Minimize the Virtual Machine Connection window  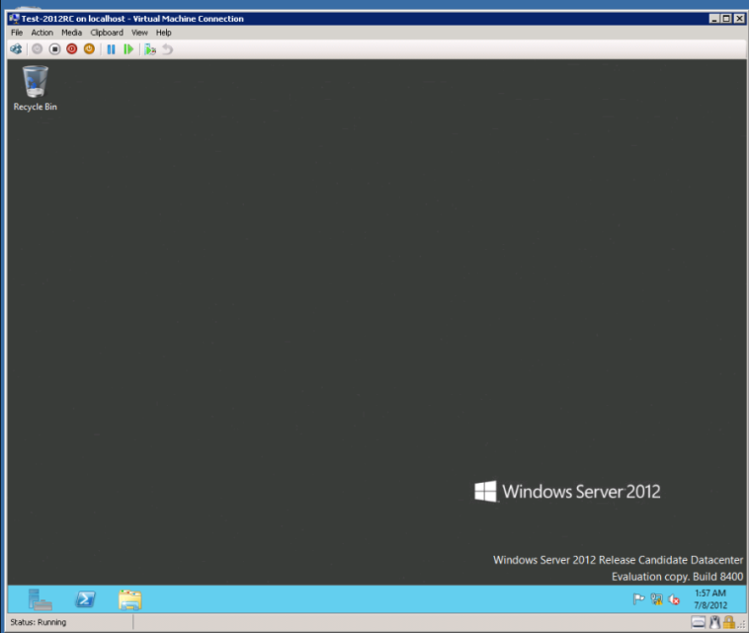(x=714, y=19)
